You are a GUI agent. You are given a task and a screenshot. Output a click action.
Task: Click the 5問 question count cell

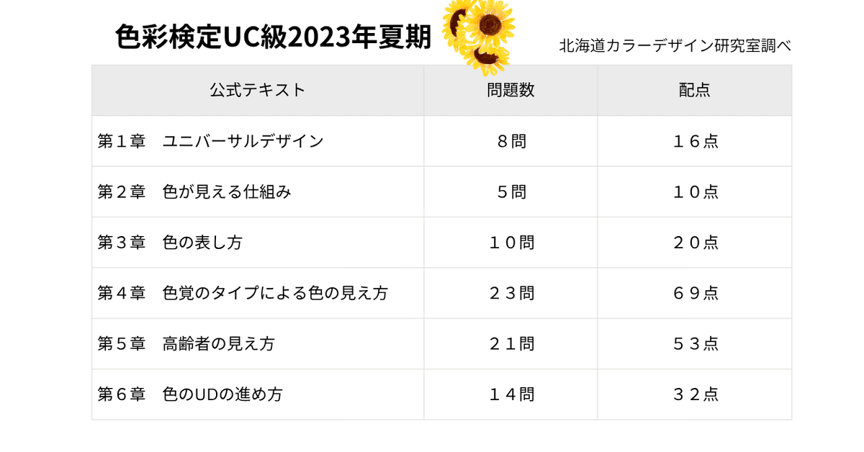pyautogui.click(x=510, y=192)
